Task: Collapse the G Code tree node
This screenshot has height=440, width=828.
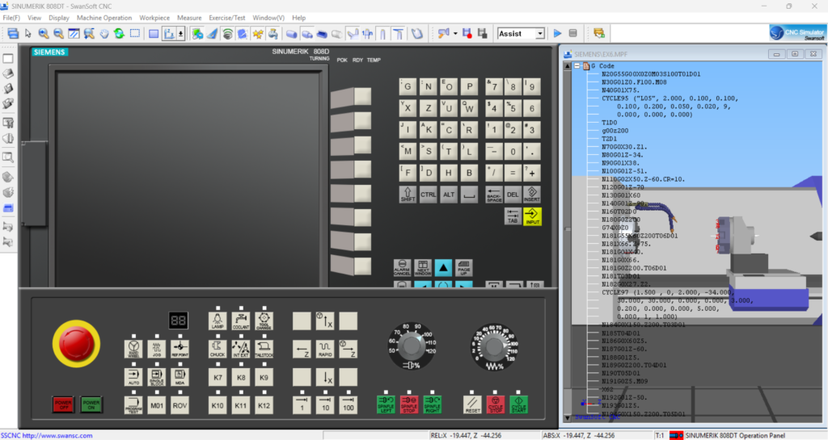Action: (577, 66)
